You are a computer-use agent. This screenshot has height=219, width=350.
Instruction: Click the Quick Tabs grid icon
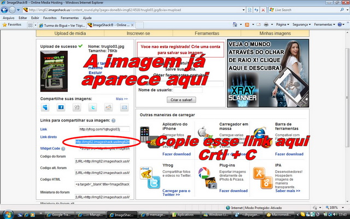point(31,25)
